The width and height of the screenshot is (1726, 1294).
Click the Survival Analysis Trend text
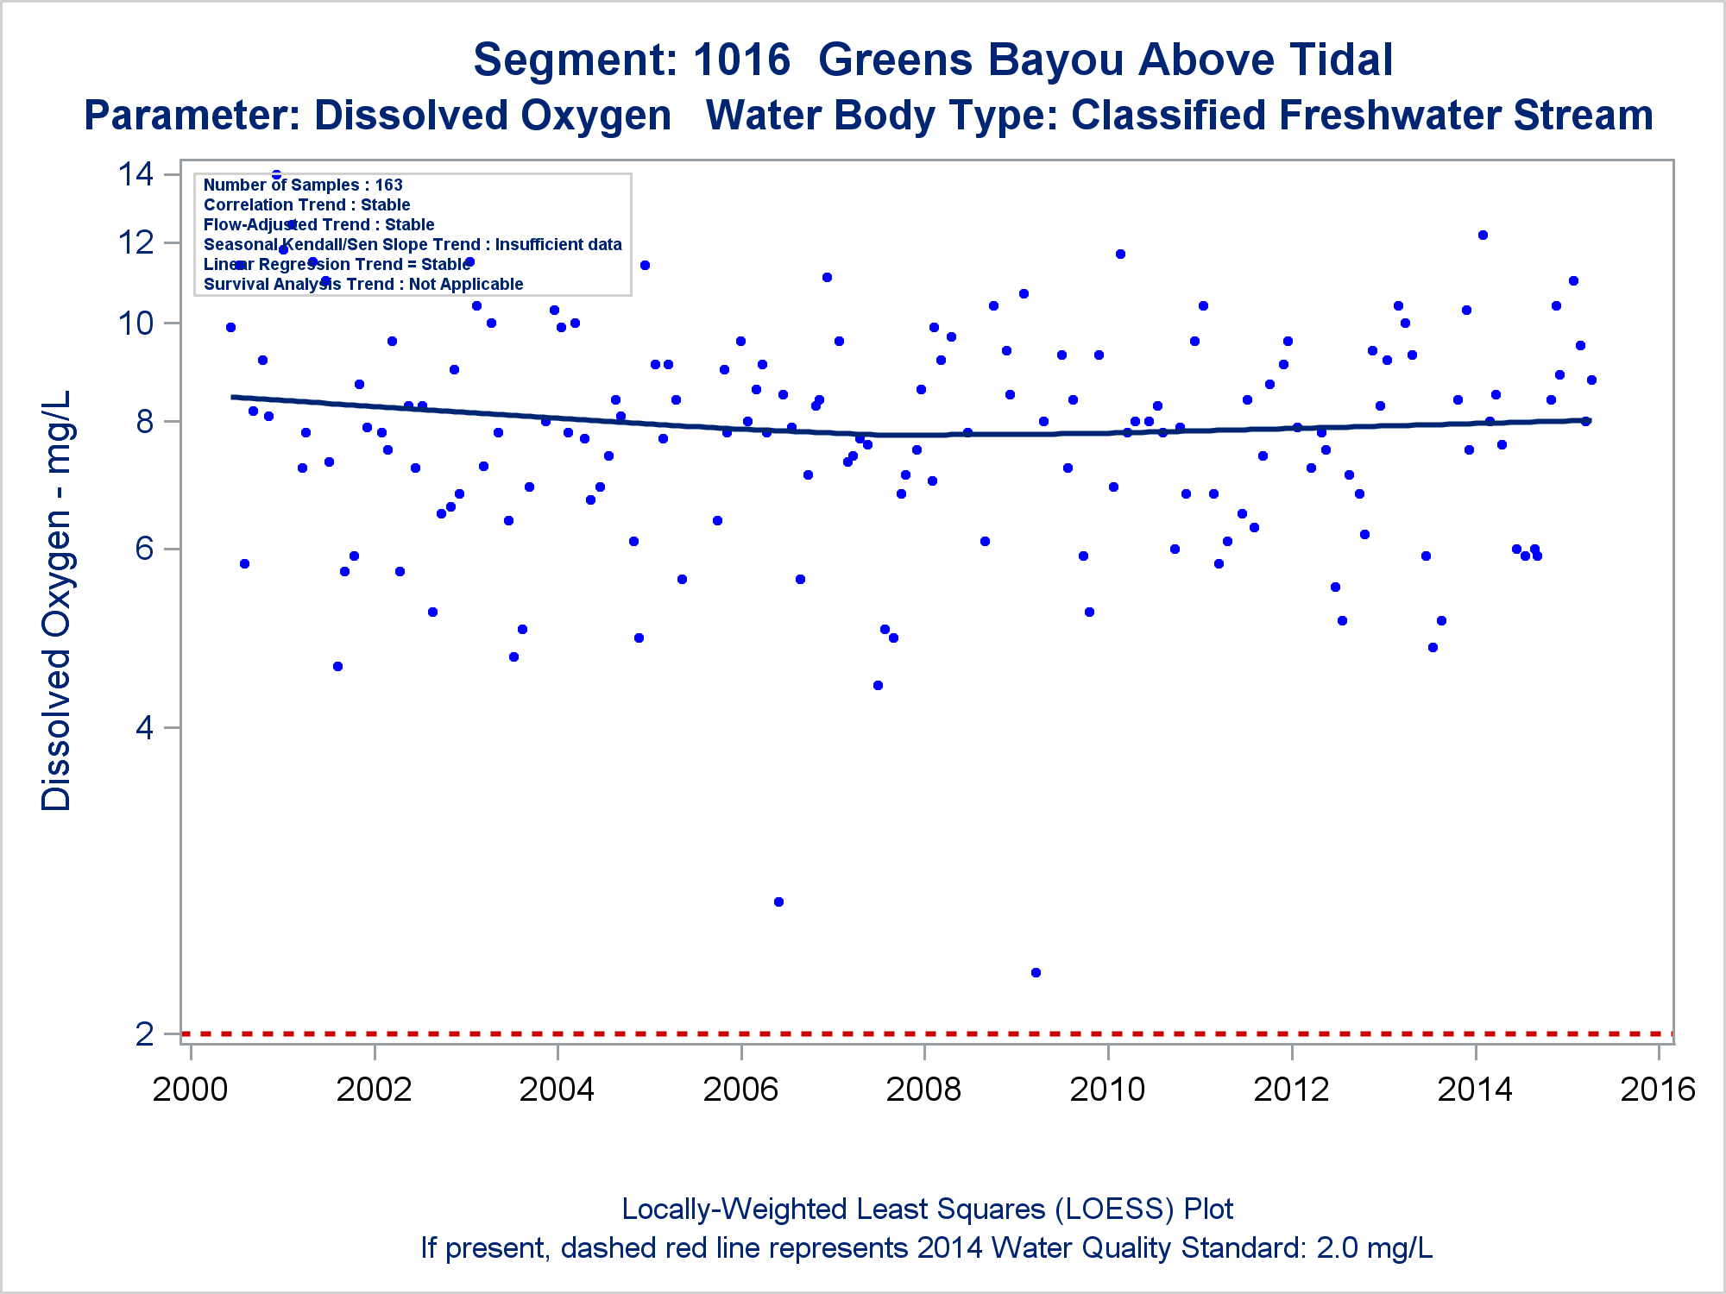(363, 284)
